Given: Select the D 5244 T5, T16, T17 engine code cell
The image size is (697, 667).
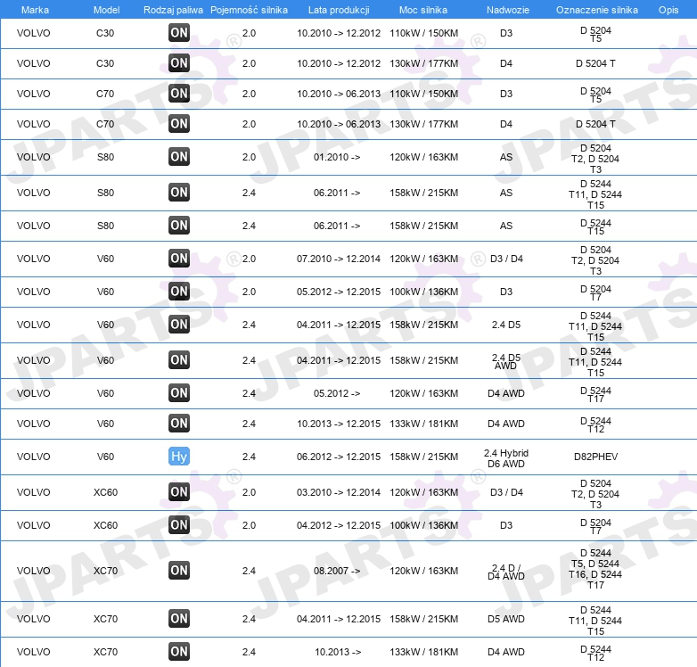Looking at the screenshot, I should 595,569.
